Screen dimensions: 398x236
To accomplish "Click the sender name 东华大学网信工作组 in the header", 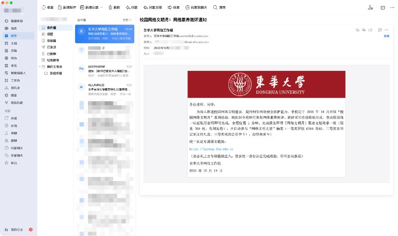I will click(x=158, y=30).
